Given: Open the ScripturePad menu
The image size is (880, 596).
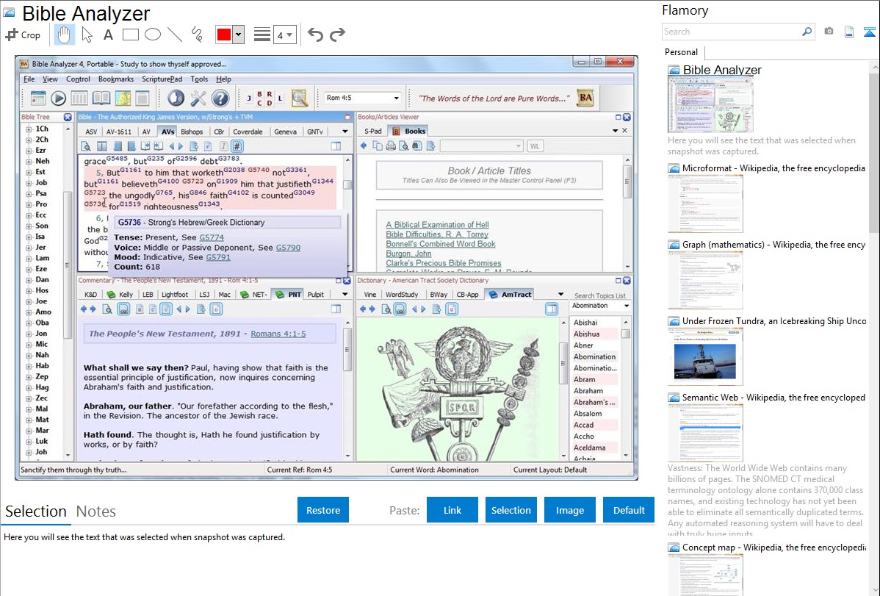Looking at the screenshot, I should pos(162,79).
